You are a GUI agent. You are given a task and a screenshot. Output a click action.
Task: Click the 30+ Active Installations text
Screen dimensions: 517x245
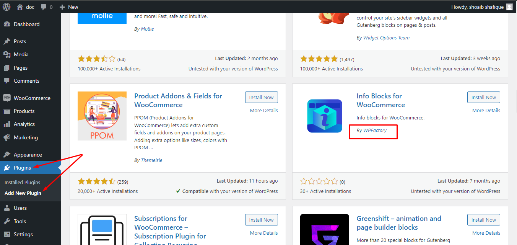tap(325, 191)
